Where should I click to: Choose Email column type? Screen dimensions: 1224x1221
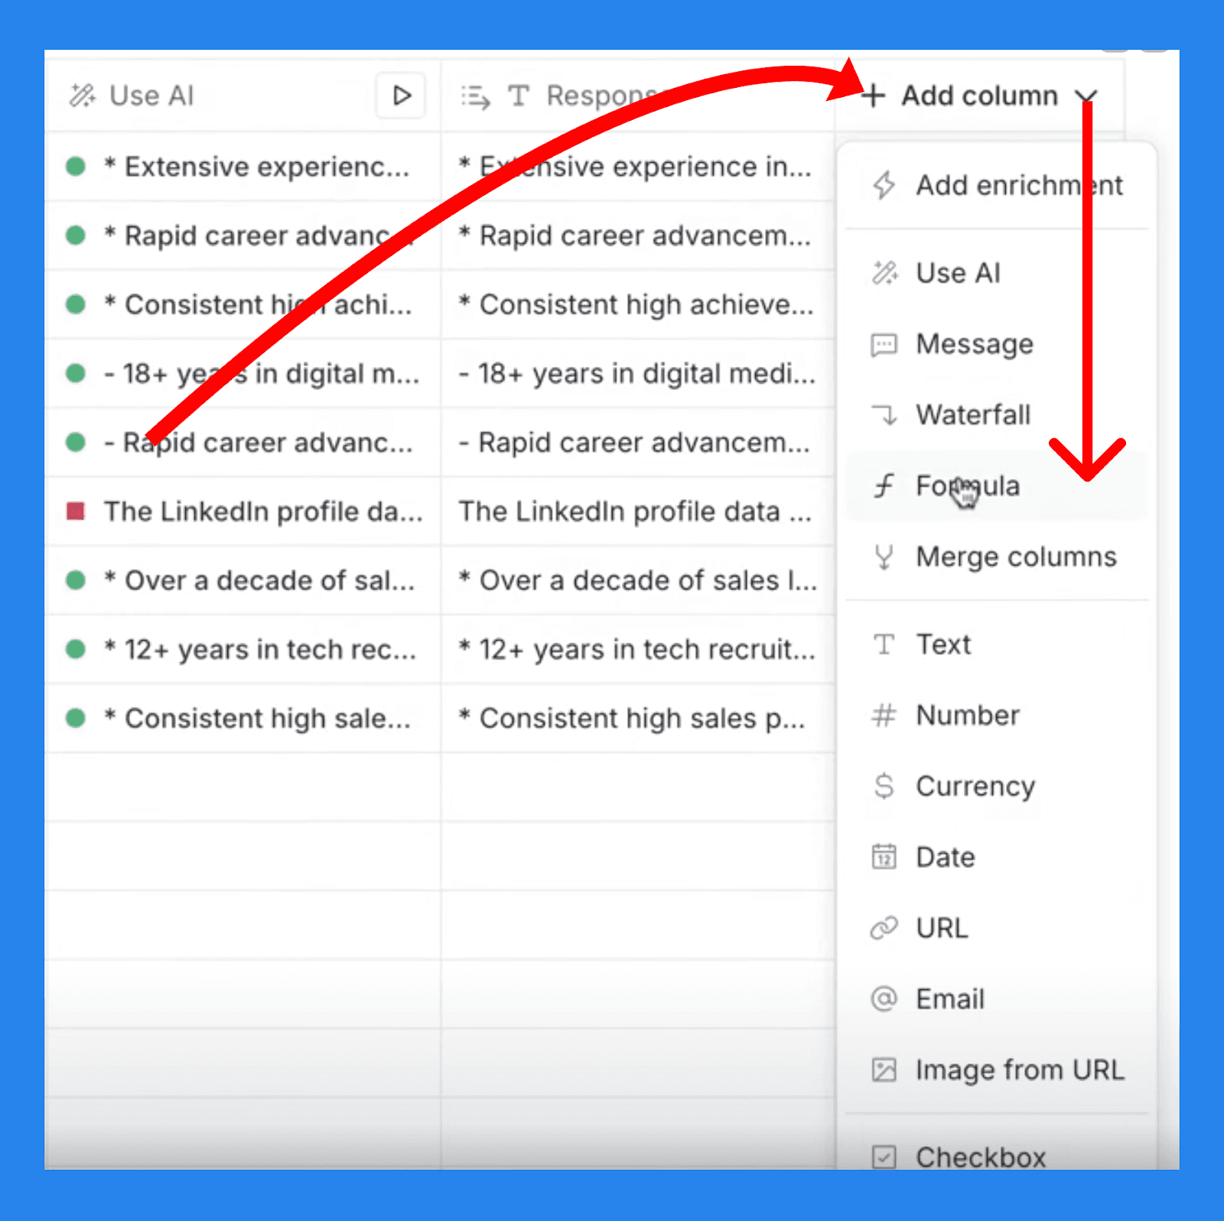pos(997,999)
